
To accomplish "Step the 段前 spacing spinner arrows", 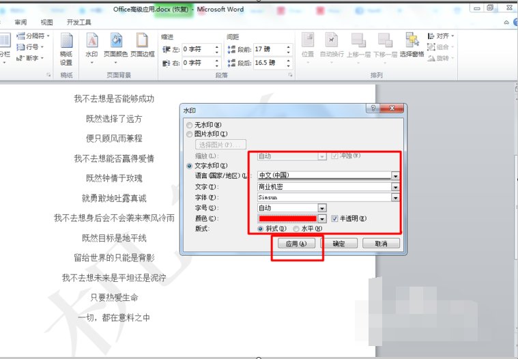I will pos(289,50).
